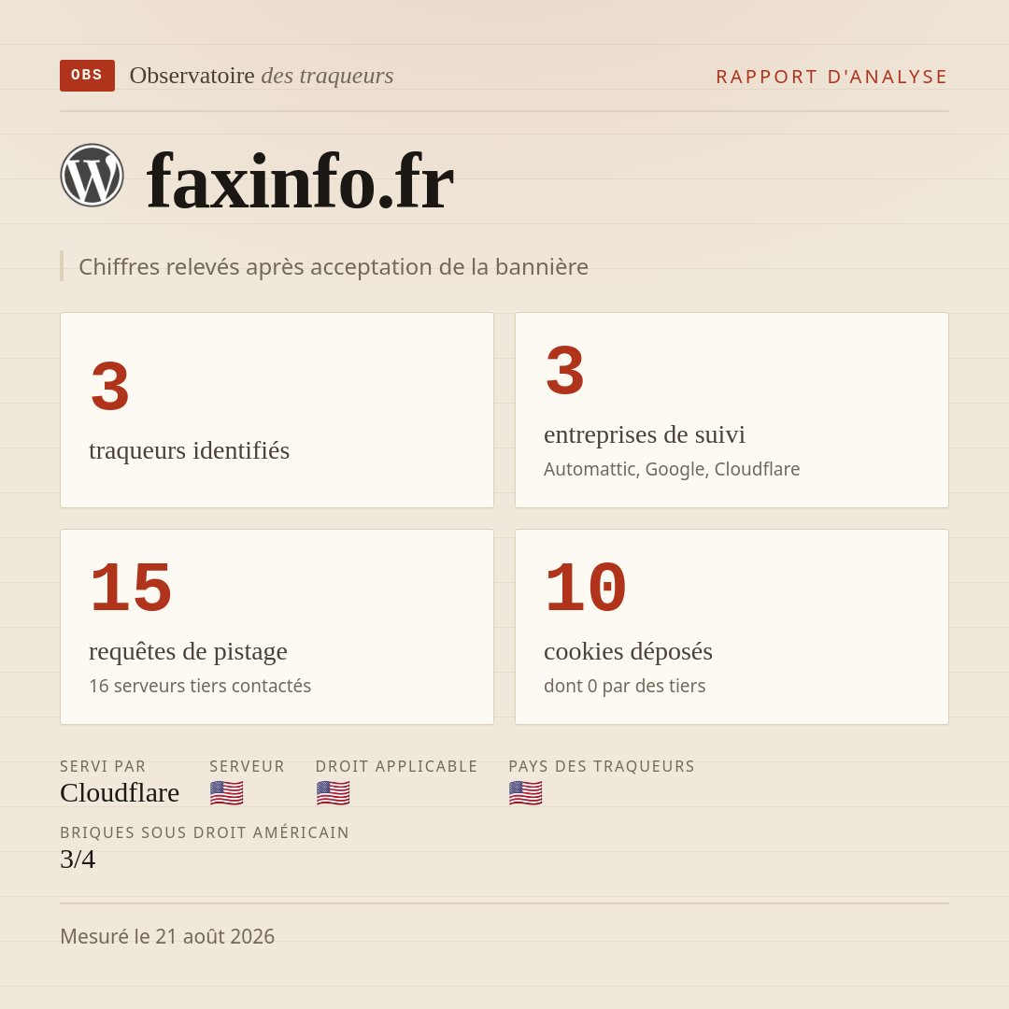Open the 'traqueurs identifiés' card
1009x1009 pixels.
point(277,410)
